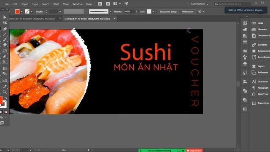
Task: Open the Stroke panel link
Action: 39,12
